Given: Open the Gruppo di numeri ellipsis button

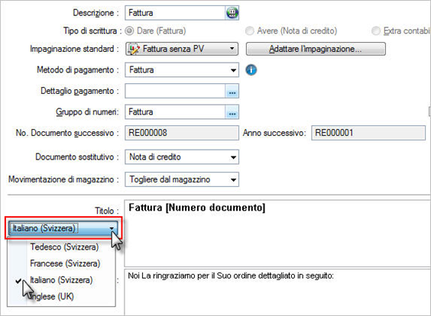Looking at the screenshot, I should tap(232, 112).
